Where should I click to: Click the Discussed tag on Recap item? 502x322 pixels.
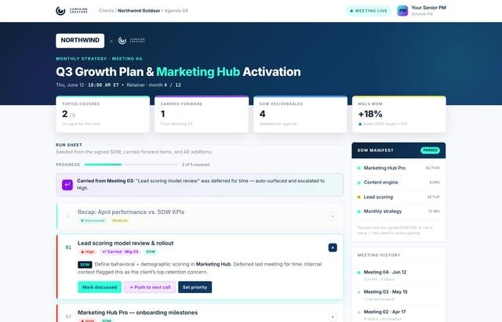(x=93, y=221)
